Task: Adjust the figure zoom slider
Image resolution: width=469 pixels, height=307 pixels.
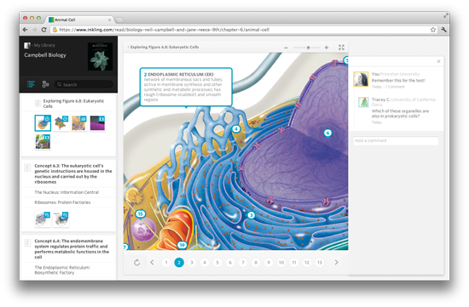Action: click(307, 48)
